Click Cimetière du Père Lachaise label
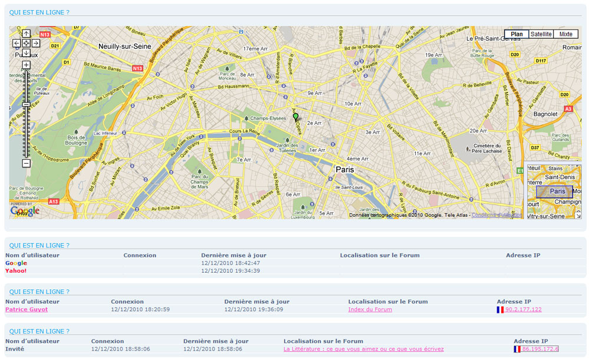The width and height of the screenshot is (589, 360). (487, 148)
